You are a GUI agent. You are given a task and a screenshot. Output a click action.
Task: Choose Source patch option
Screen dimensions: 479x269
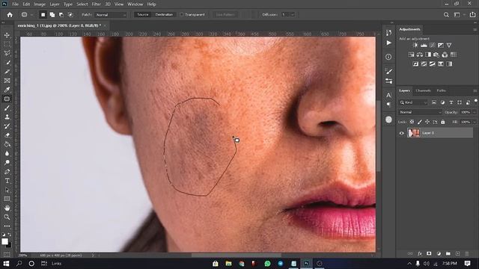coord(143,15)
